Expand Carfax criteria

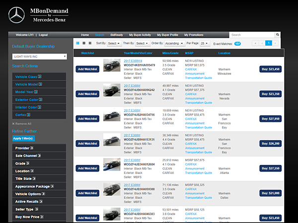pyautogui.click(x=39, y=115)
